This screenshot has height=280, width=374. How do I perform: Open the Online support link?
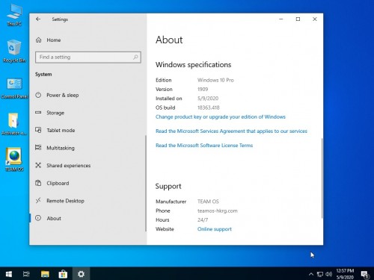pyautogui.click(x=215, y=229)
